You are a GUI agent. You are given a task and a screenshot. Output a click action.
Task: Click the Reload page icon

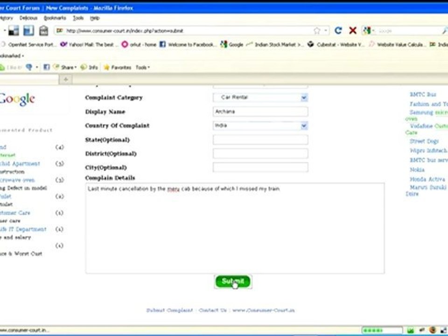coord(338,30)
